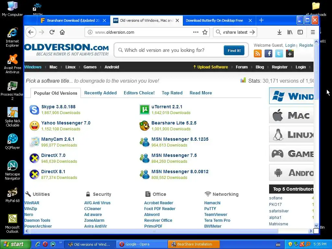Click the Login link beside Welcome Guest
Viewport: 332px width, 249px height.
pyautogui.click(x=290, y=45)
